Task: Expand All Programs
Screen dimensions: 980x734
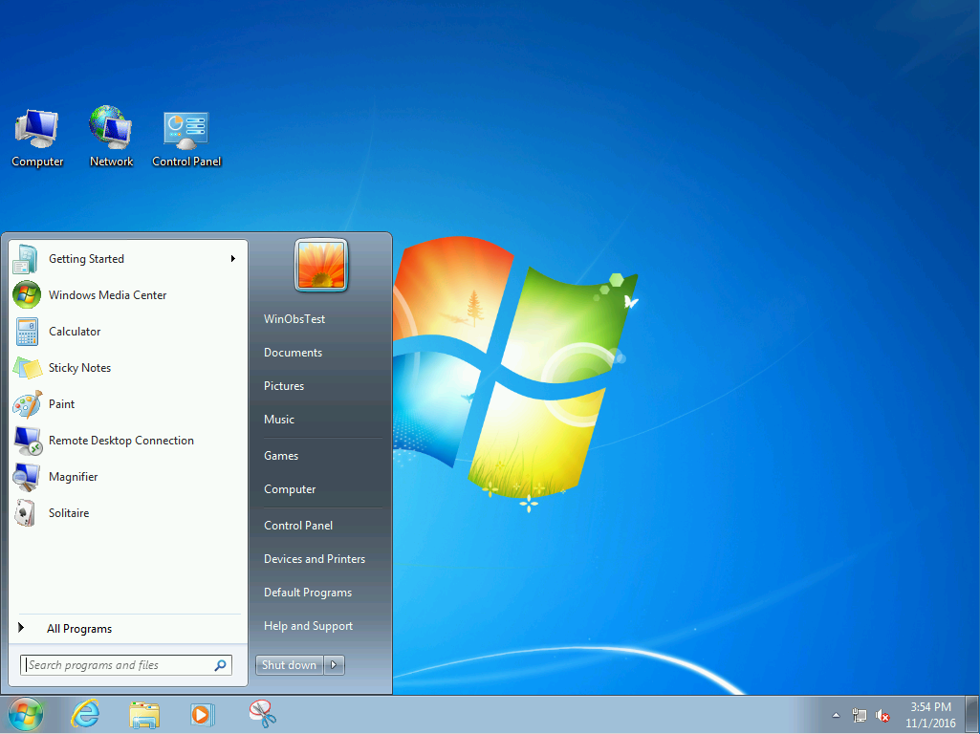Action: point(79,628)
